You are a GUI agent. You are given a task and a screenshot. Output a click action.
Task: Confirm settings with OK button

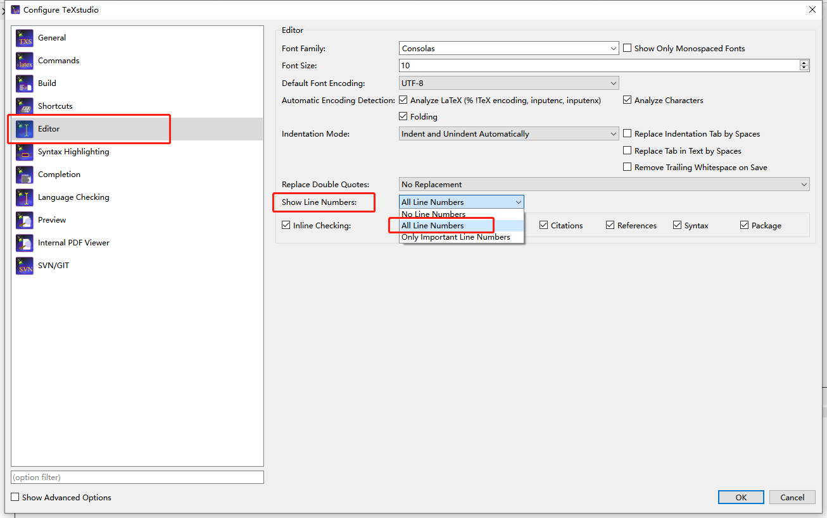(741, 497)
